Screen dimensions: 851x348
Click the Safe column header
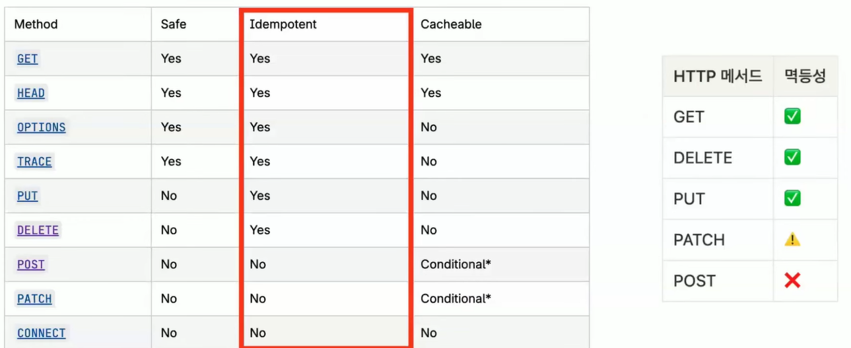point(174,24)
